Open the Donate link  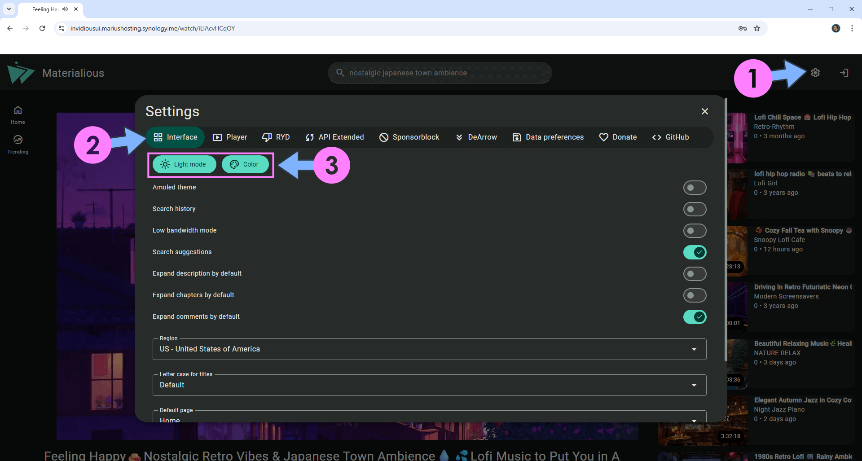click(x=618, y=137)
